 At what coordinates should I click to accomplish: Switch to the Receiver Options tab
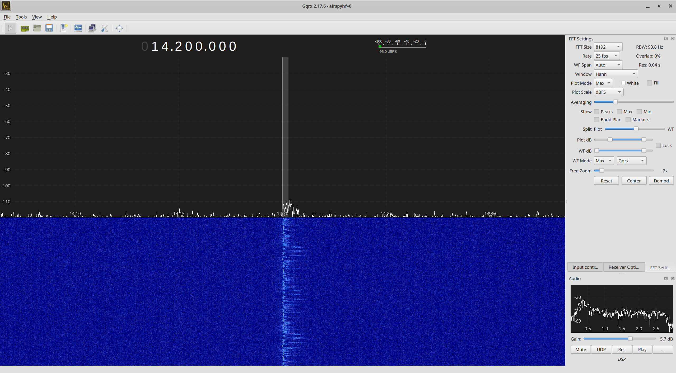[623, 267]
